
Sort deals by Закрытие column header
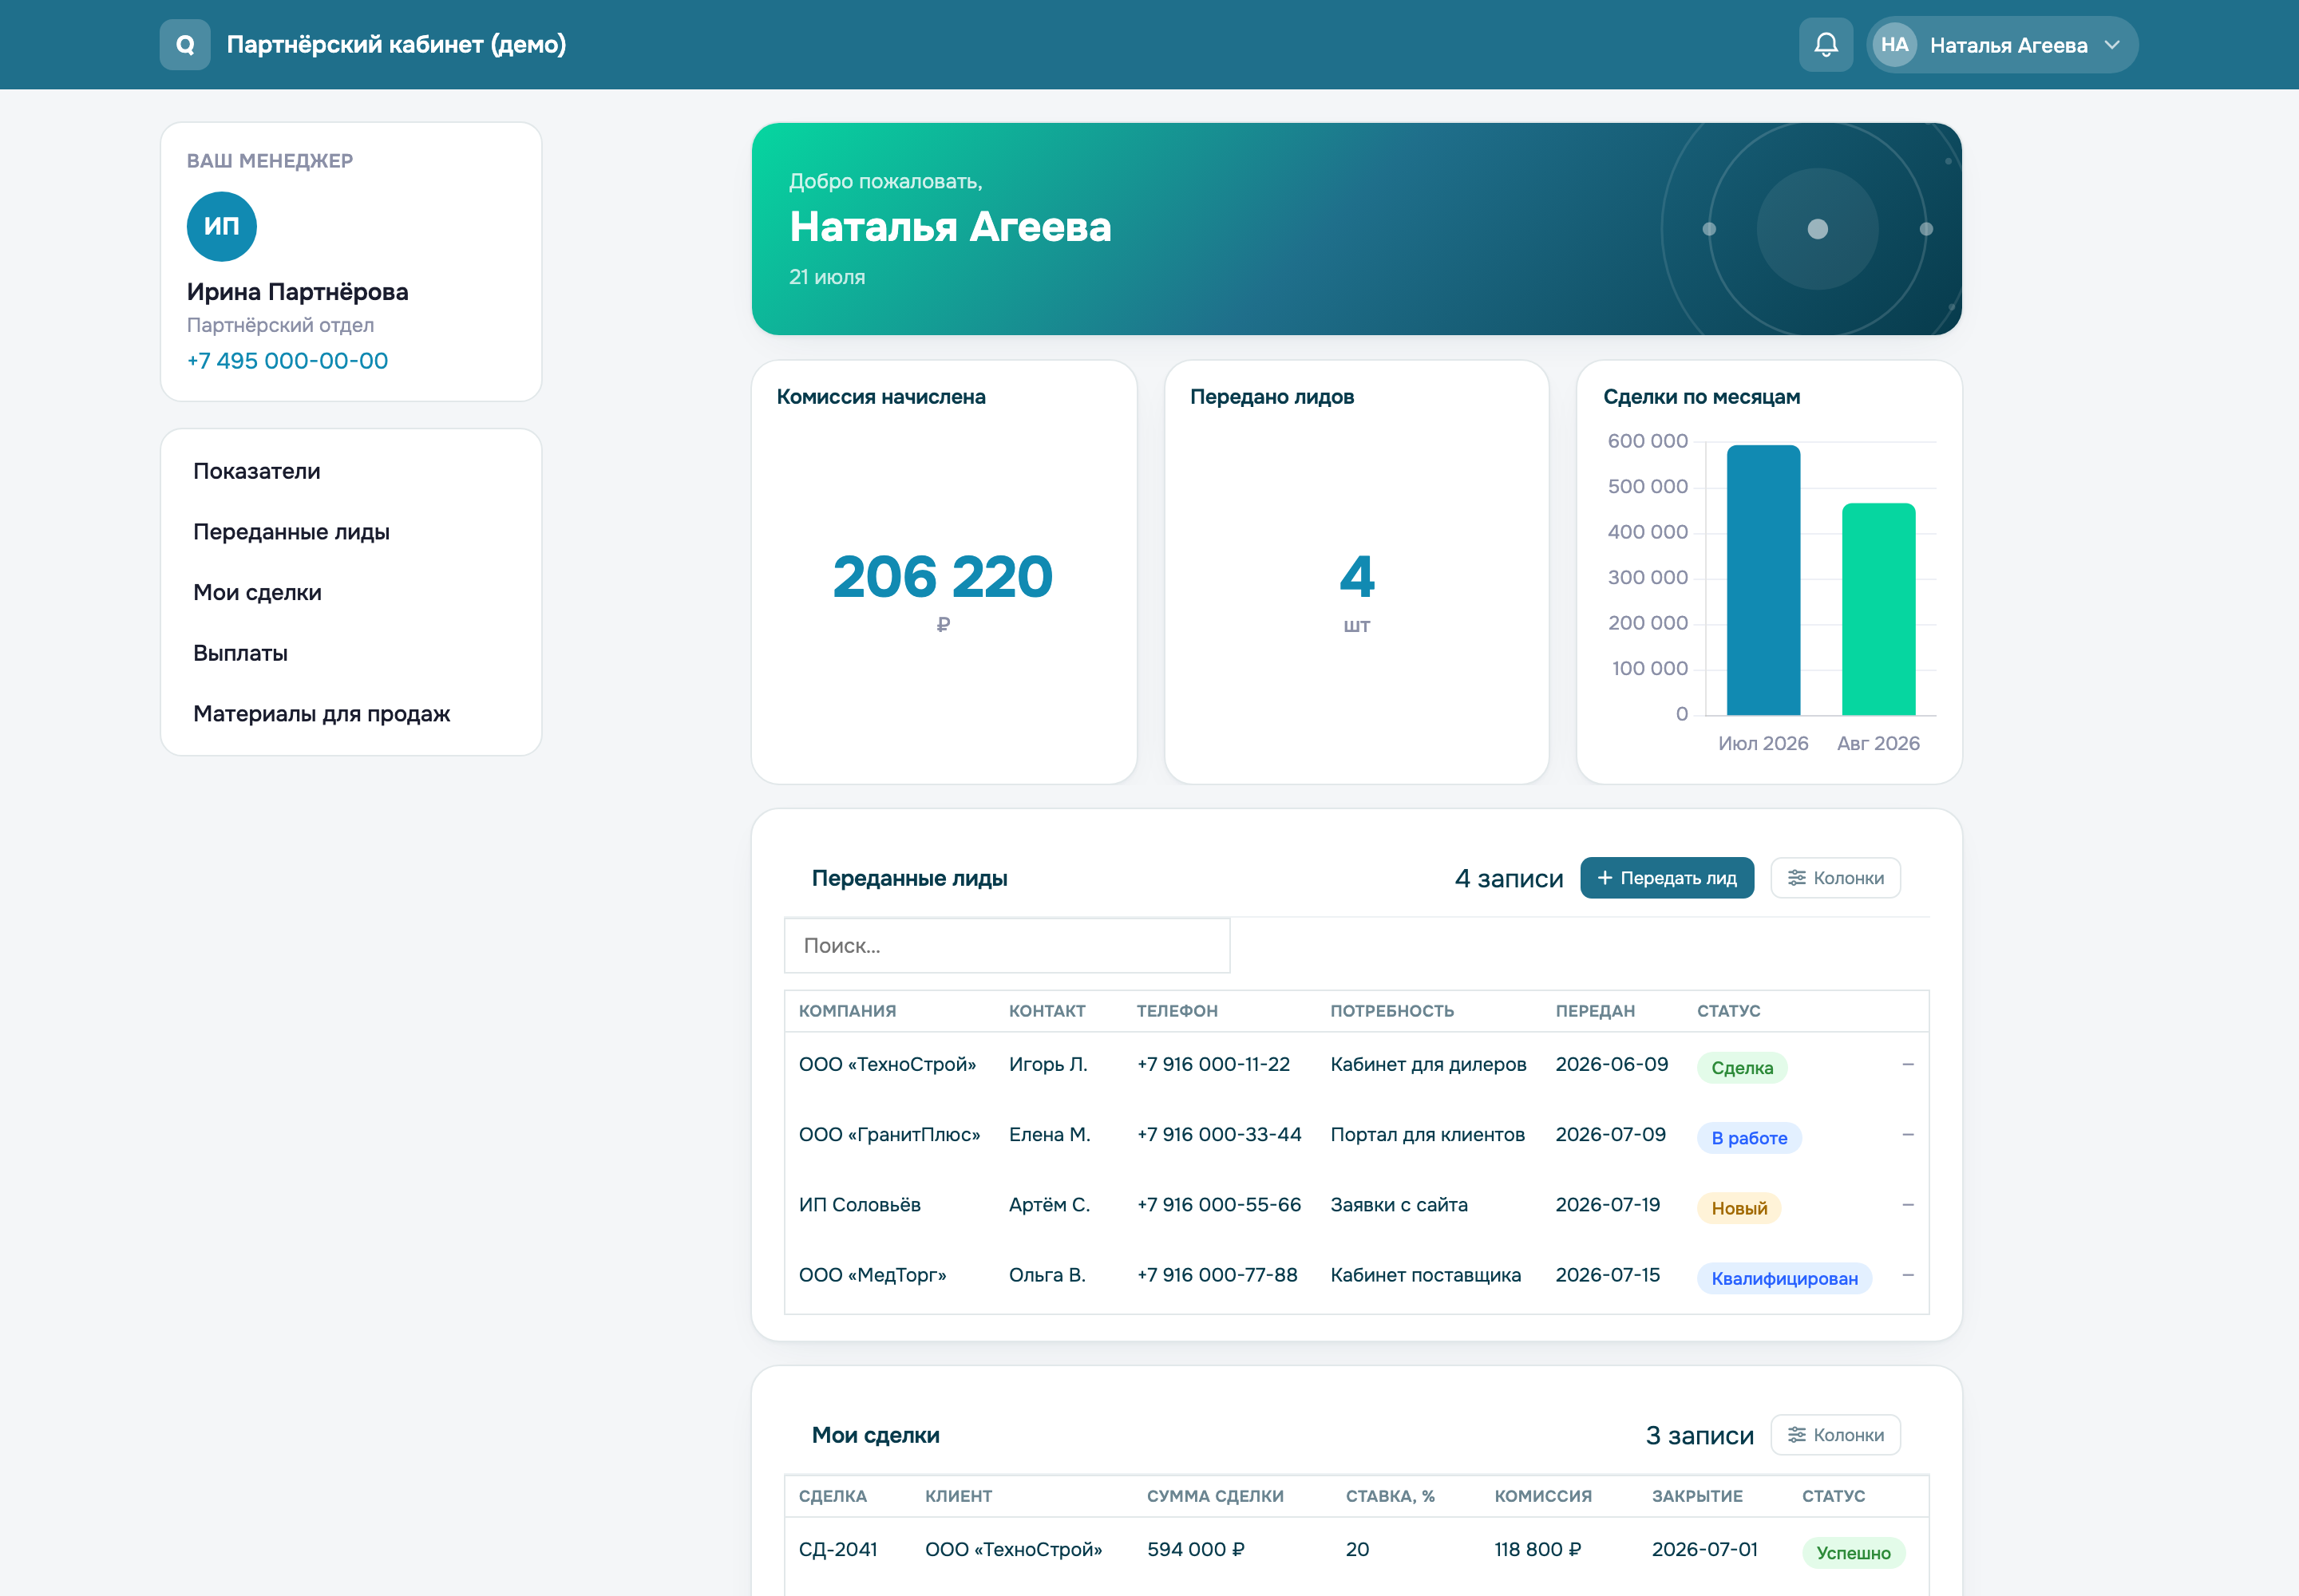(1697, 1496)
